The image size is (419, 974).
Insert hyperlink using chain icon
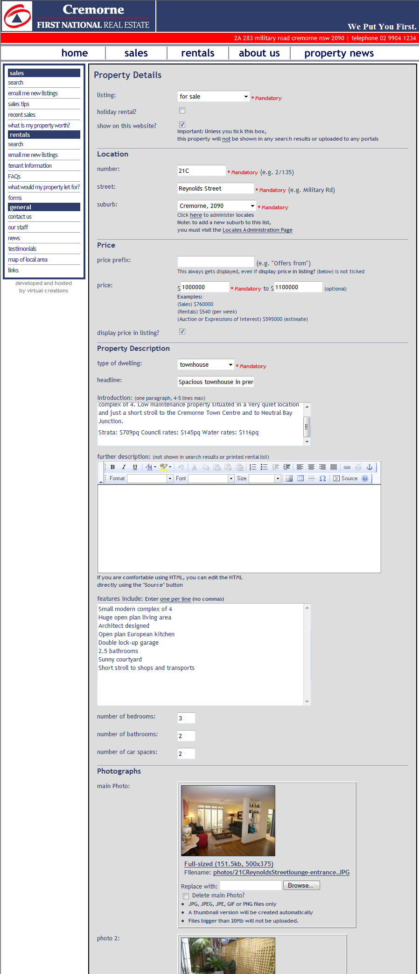[347, 467]
